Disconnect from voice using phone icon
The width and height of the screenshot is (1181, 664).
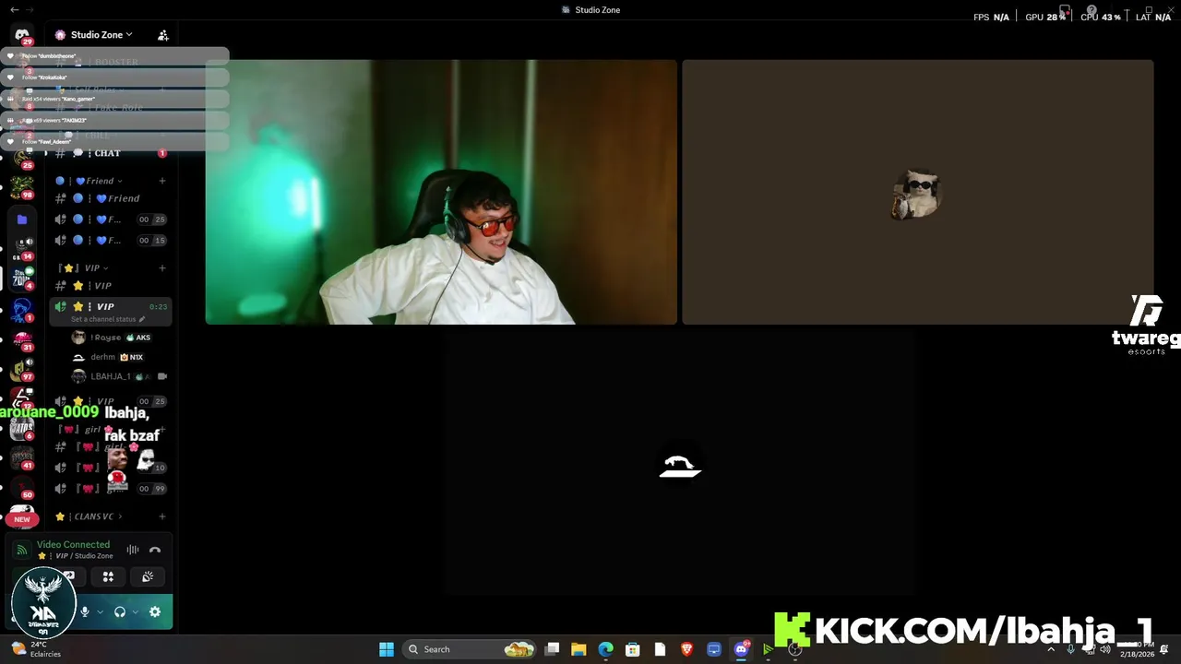click(155, 550)
